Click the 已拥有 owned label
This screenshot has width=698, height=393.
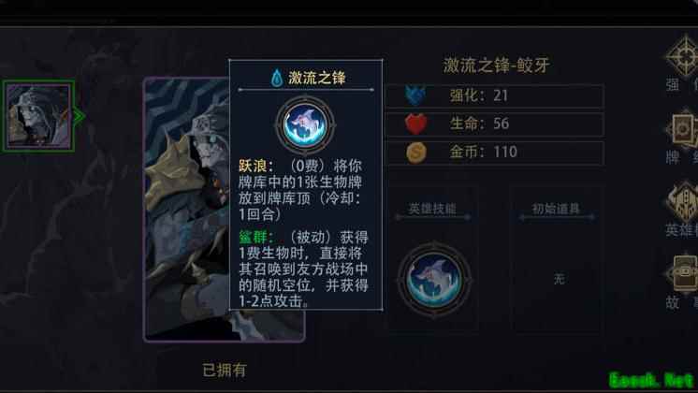point(225,370)
